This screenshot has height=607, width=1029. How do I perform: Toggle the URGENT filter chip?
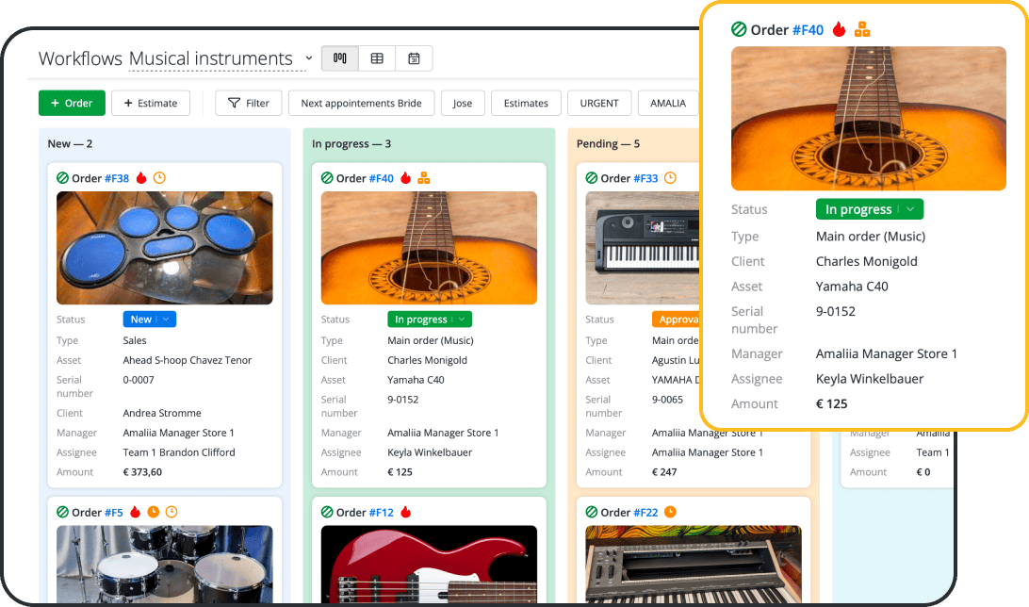[598, 103]
